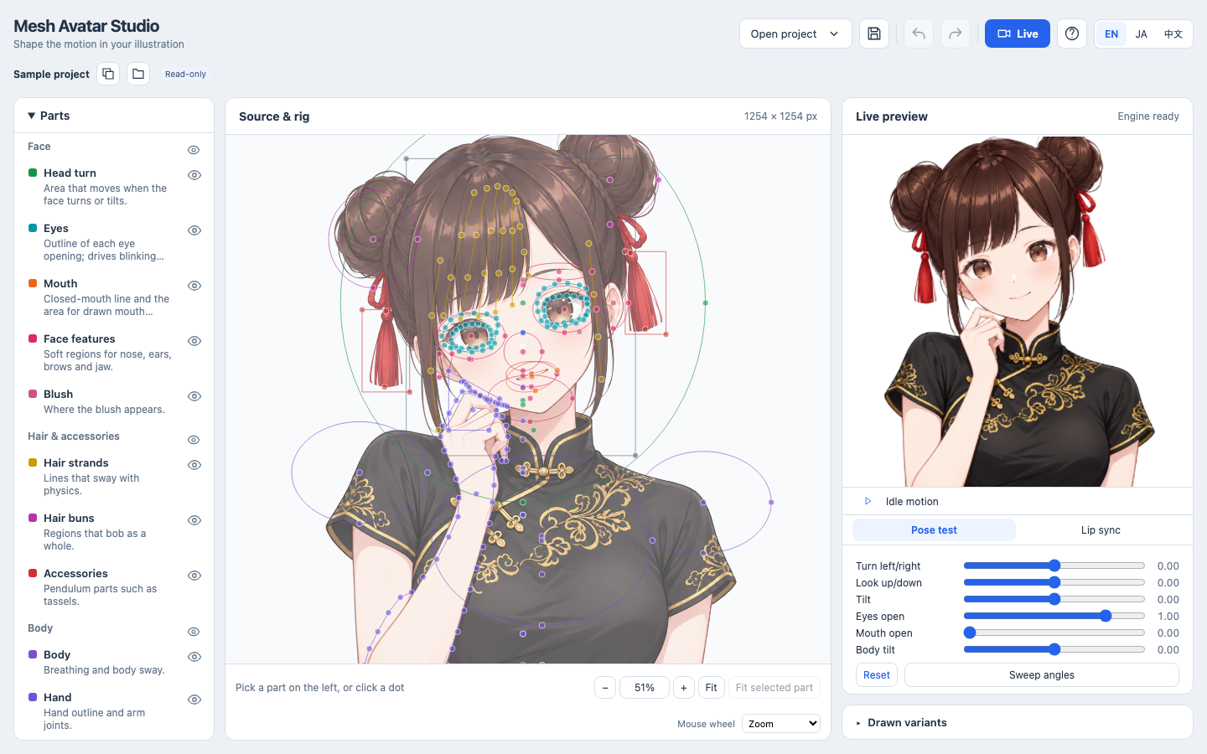
Task: Click the undo arrow icon
Action: pos(919,34)
